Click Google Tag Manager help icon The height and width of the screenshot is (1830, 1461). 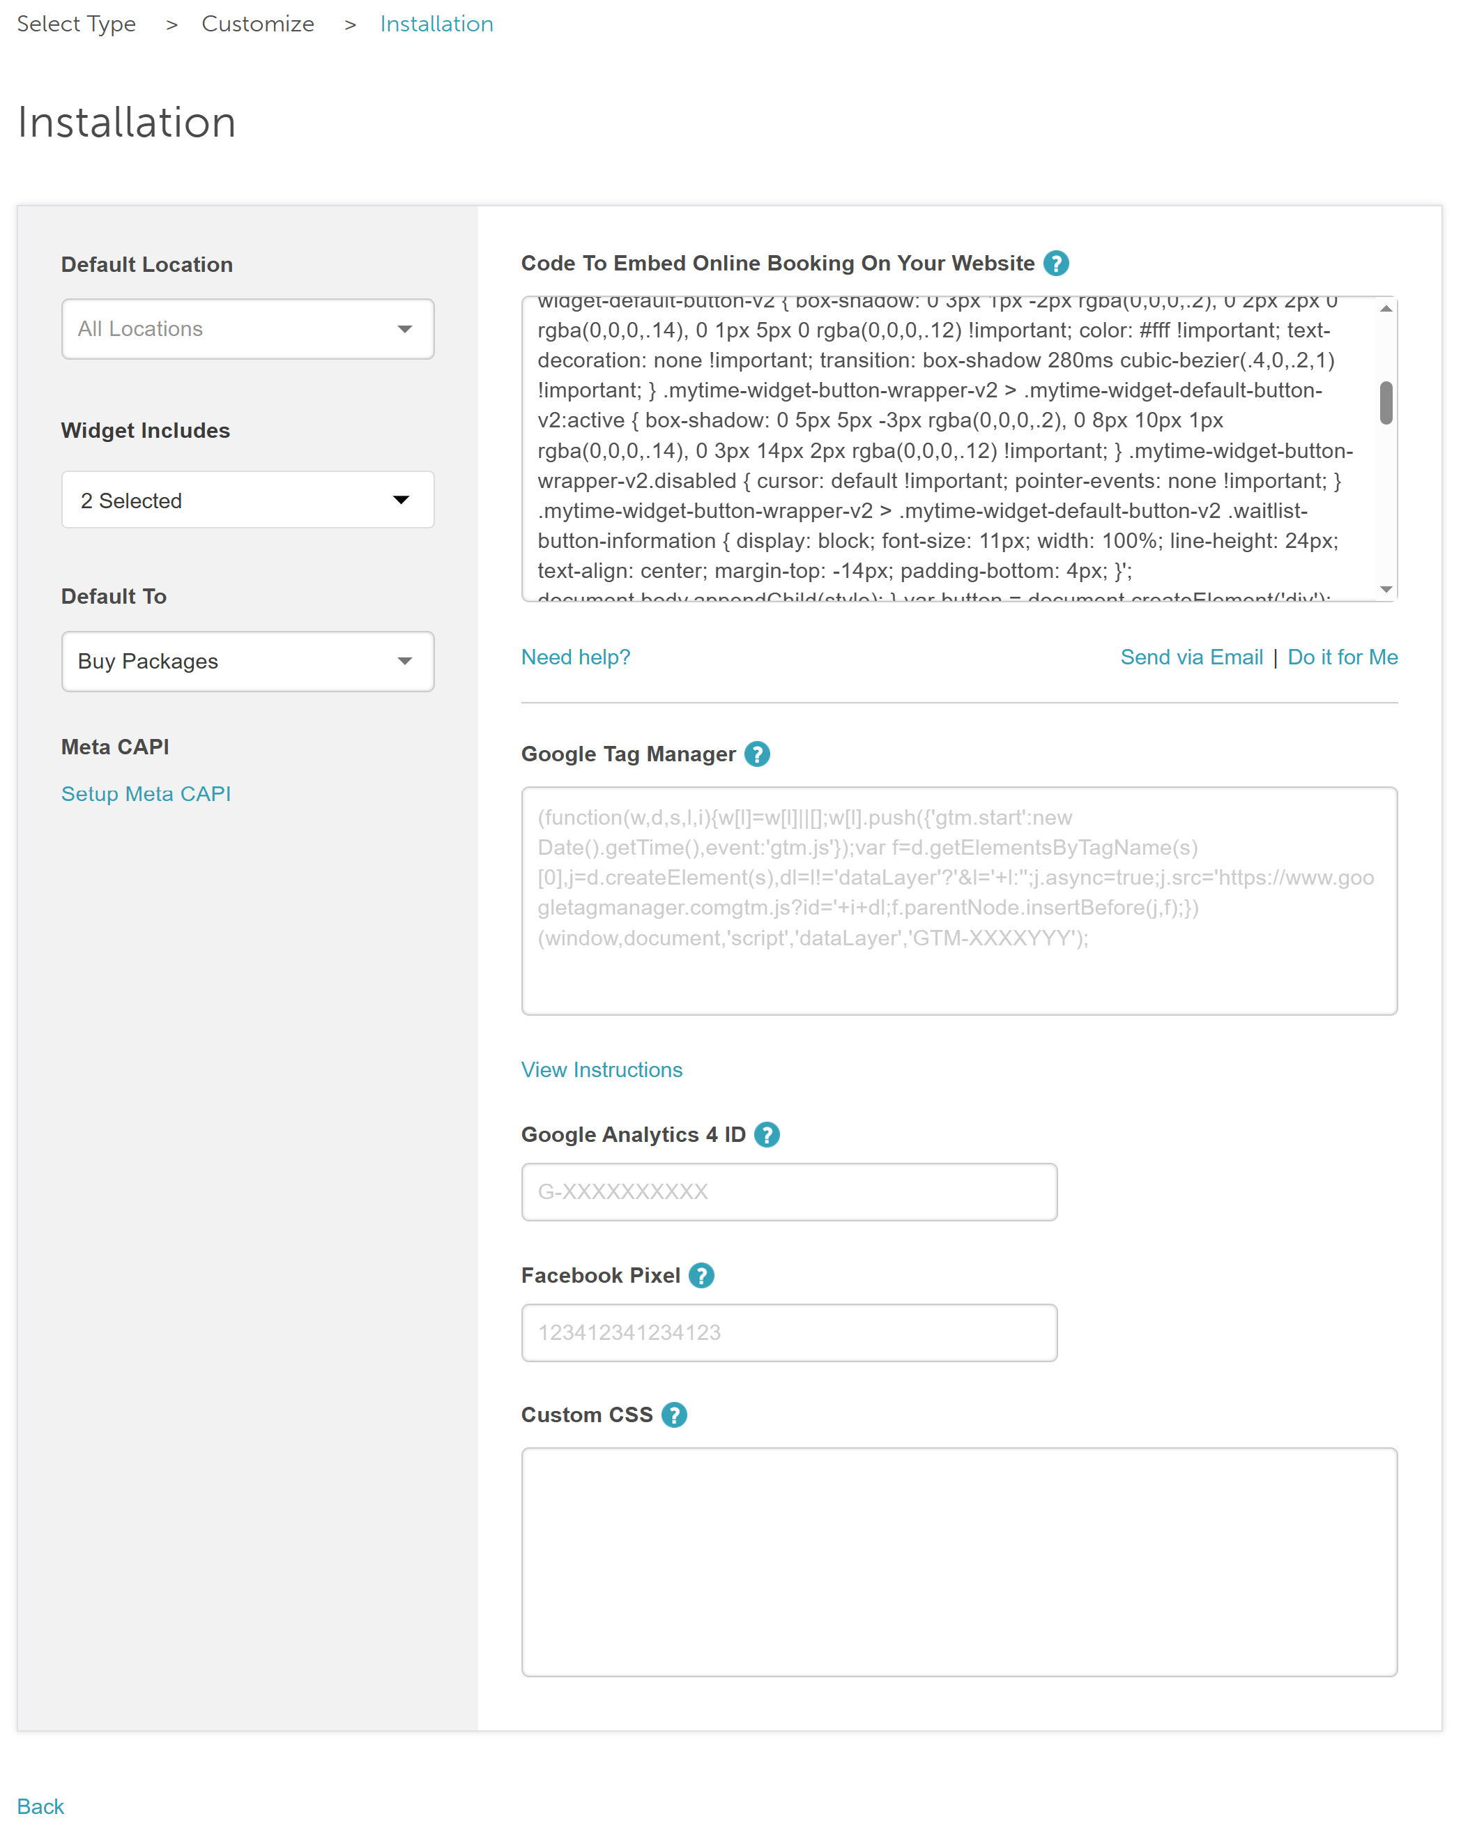[x=757, y=754]
